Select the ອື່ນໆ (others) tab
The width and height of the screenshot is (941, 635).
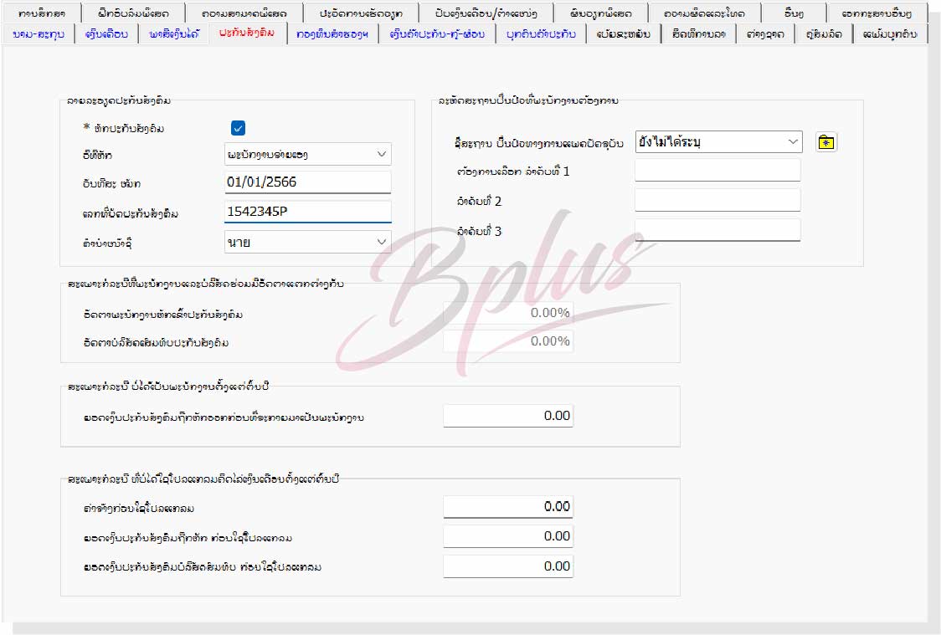793,13
